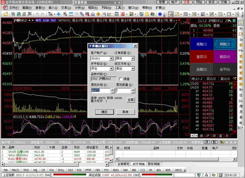Switch to the 成交明细 tab

coord(139,164)
